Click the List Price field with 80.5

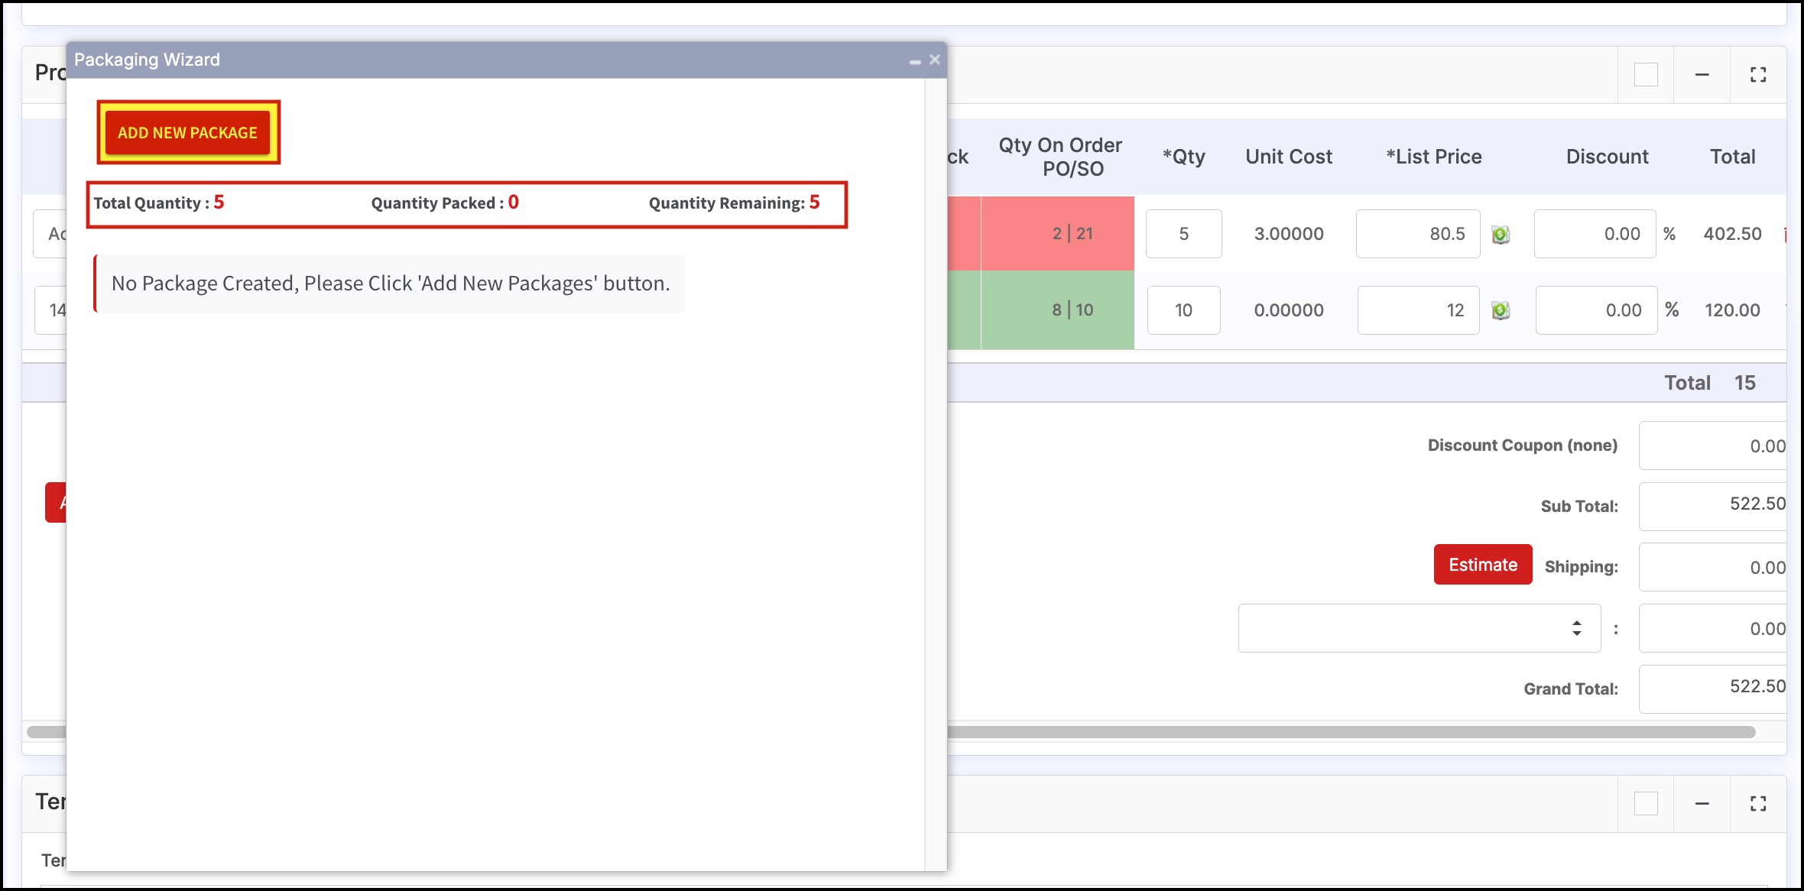point(1417,234)
